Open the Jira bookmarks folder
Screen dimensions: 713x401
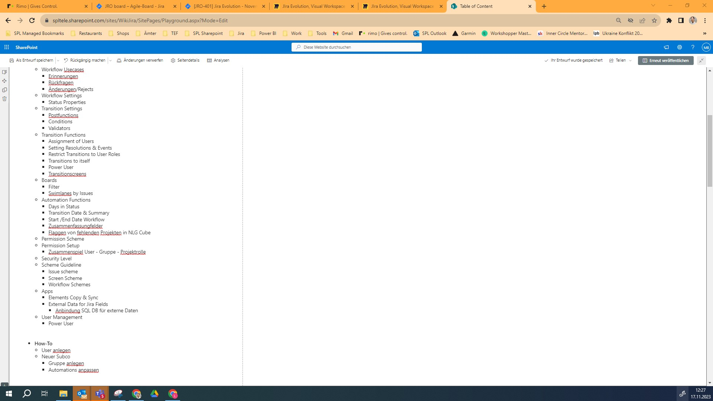(x=237, y=33)
